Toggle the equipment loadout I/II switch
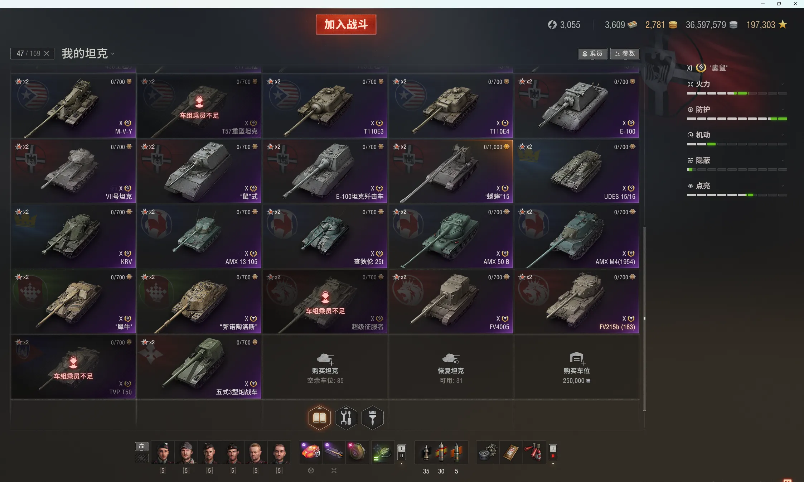 pos(402,452)
